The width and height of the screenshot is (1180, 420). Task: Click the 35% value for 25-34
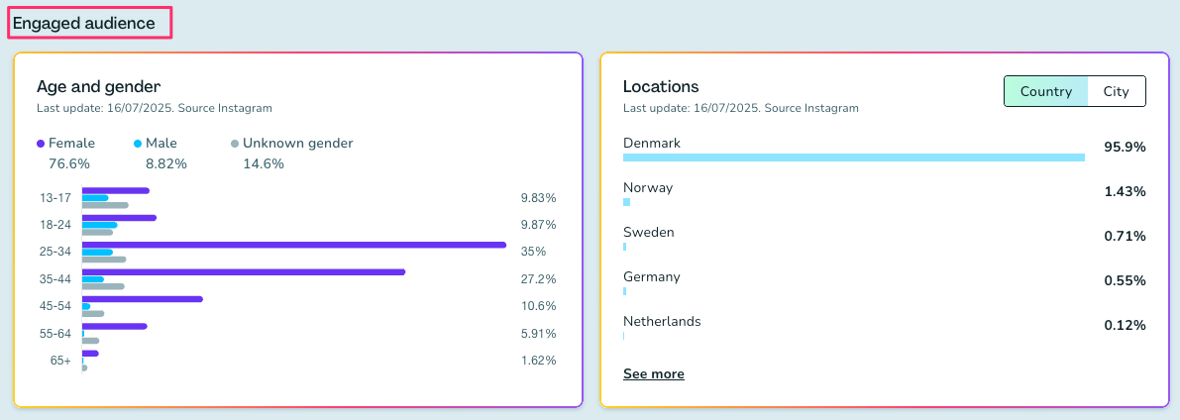[x=533, y=252]
